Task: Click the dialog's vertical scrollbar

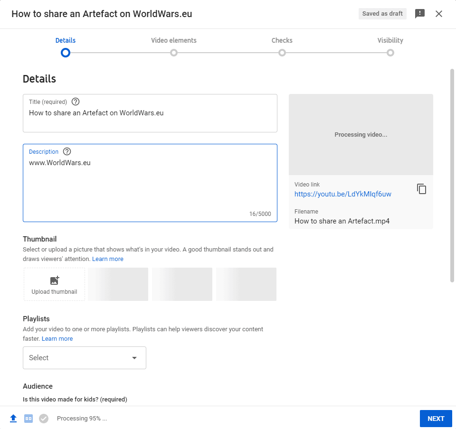Action: pyautogui.click(x=452, y=176)
